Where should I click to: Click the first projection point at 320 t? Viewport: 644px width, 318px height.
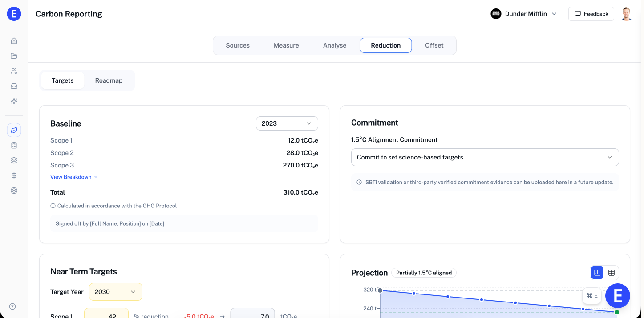[x=380, y=290]
